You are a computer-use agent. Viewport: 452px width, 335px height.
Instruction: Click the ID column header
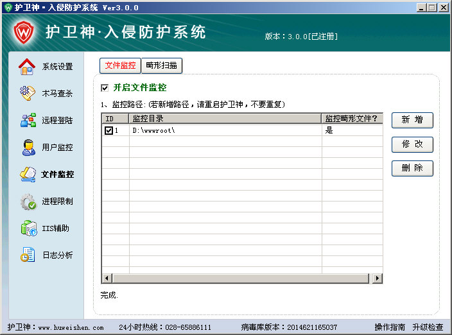[116, 119]
